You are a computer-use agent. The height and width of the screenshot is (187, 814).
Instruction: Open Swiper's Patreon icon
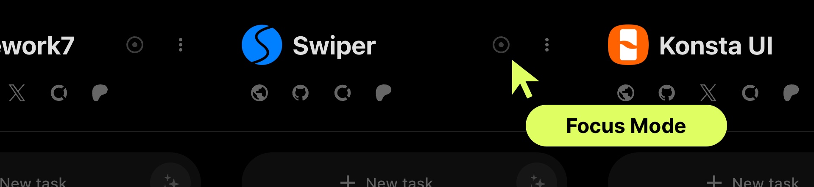[384, 93]
